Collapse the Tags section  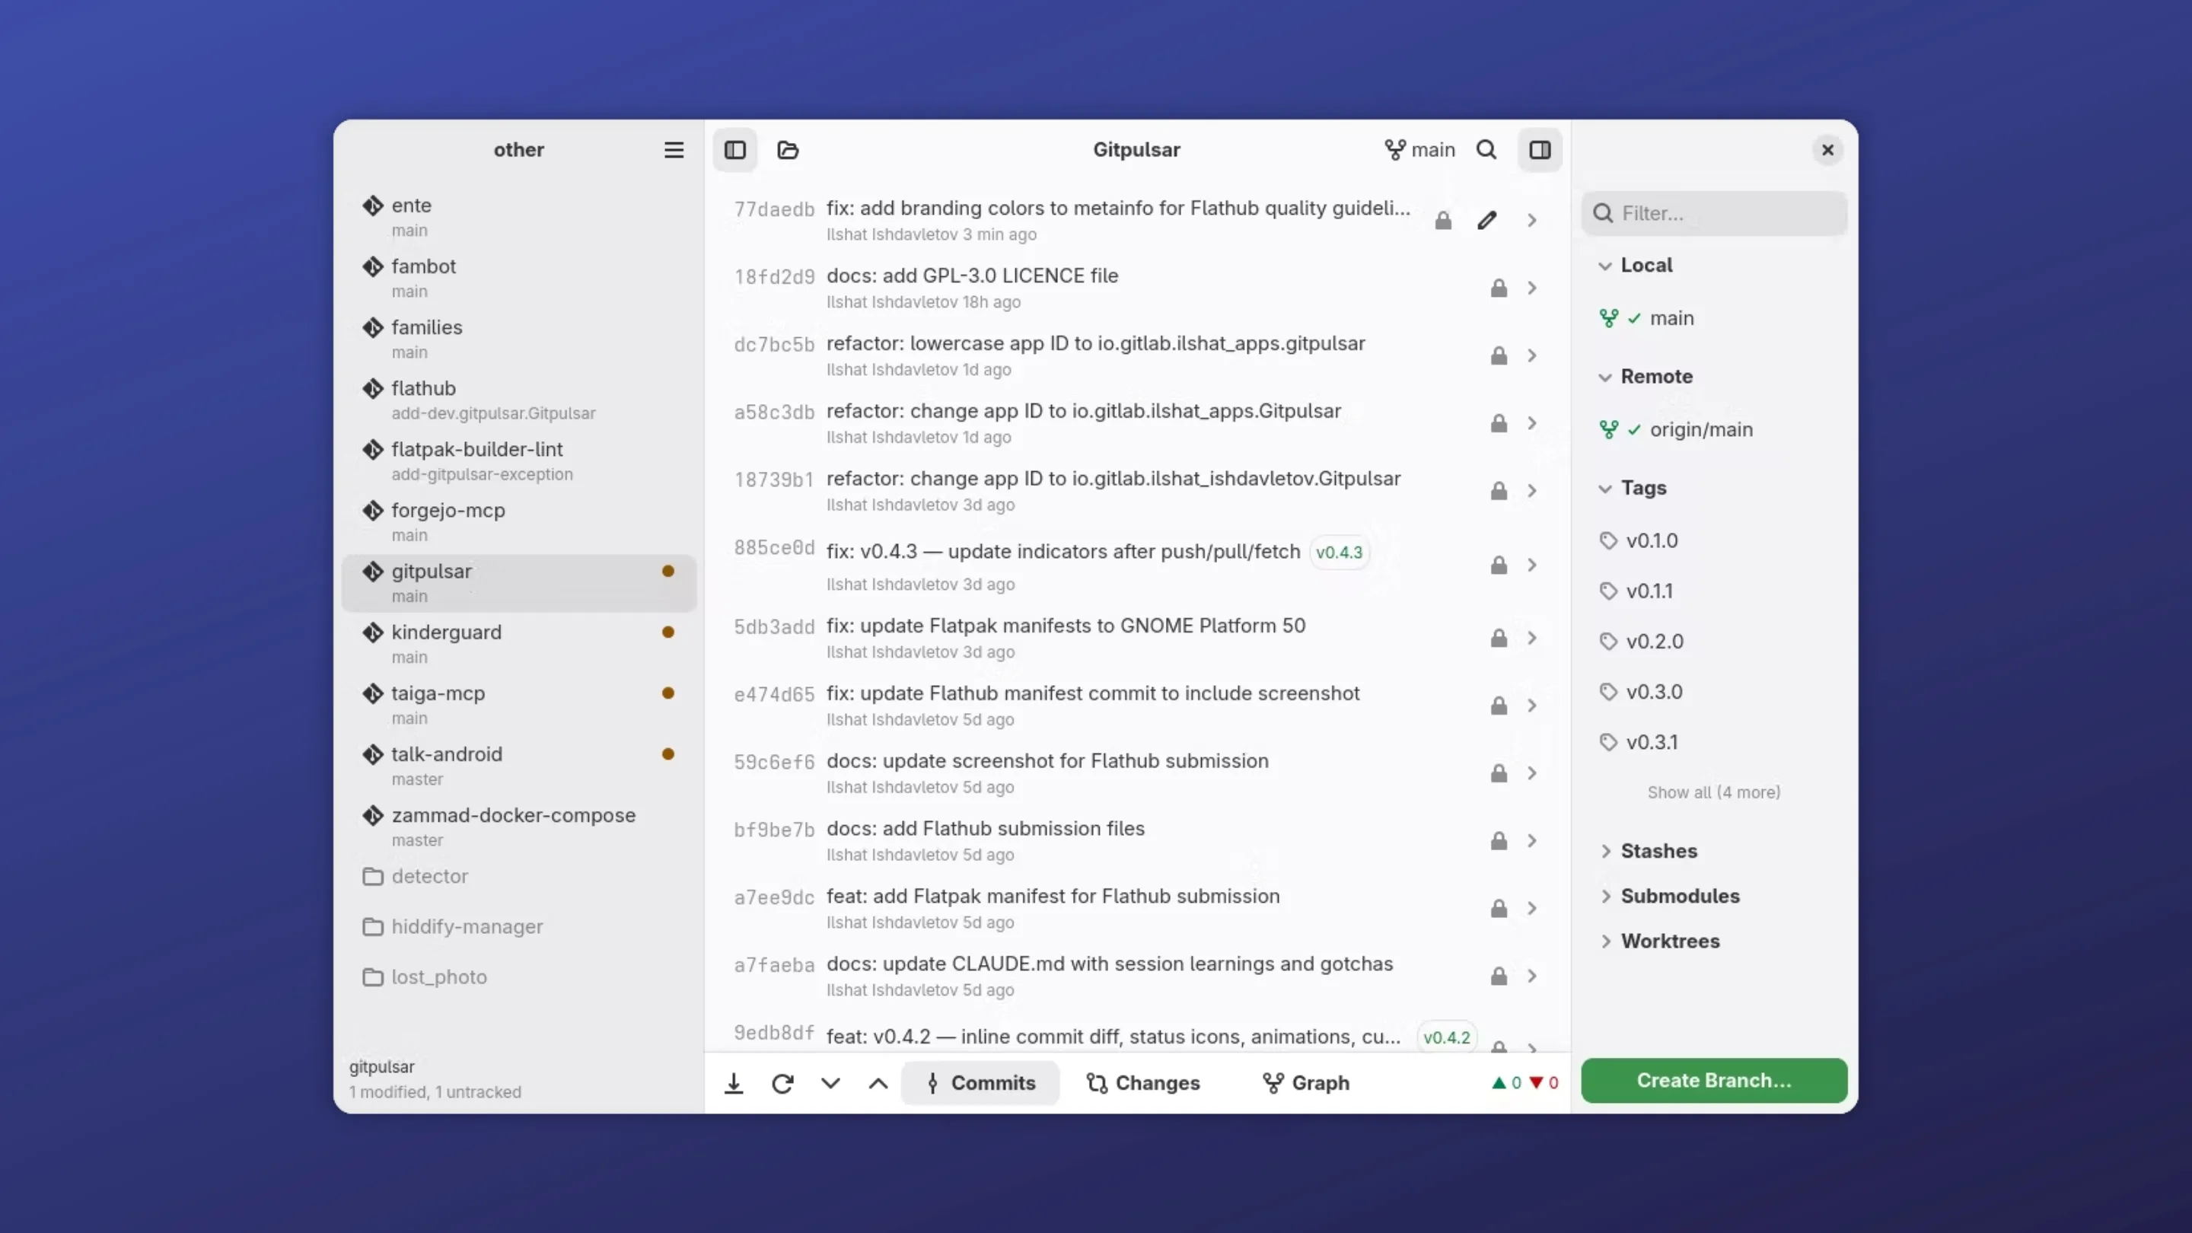point(1606,488)
